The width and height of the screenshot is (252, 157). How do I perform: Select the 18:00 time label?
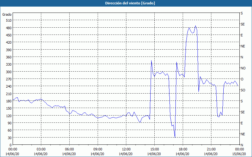(183, 149)
